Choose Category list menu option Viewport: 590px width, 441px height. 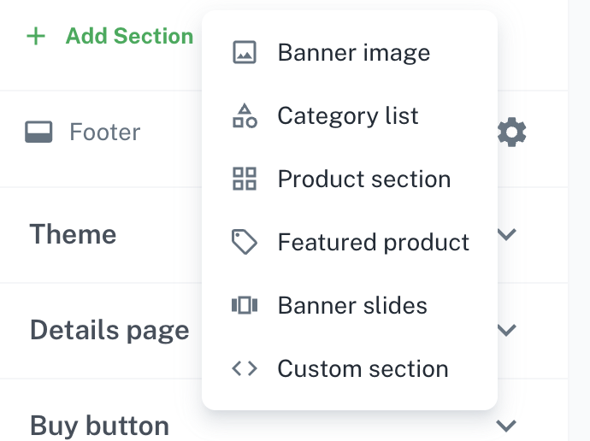(348, 116)
